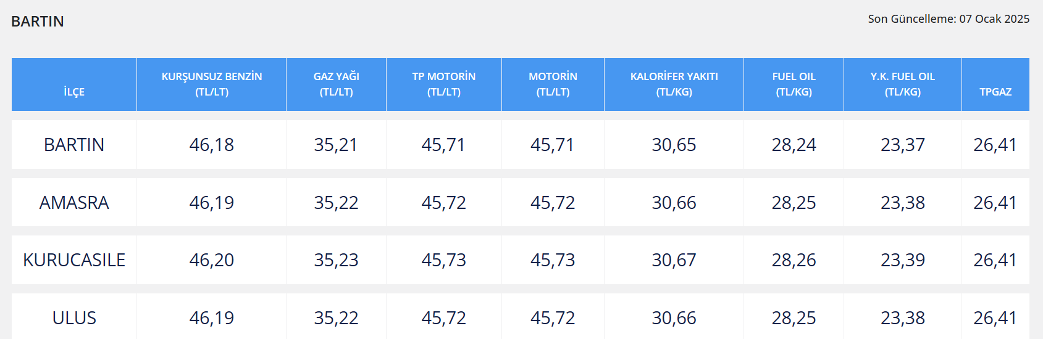
Task: Select Y.K. fuel oil price 23,37
Action: [902, 145]
